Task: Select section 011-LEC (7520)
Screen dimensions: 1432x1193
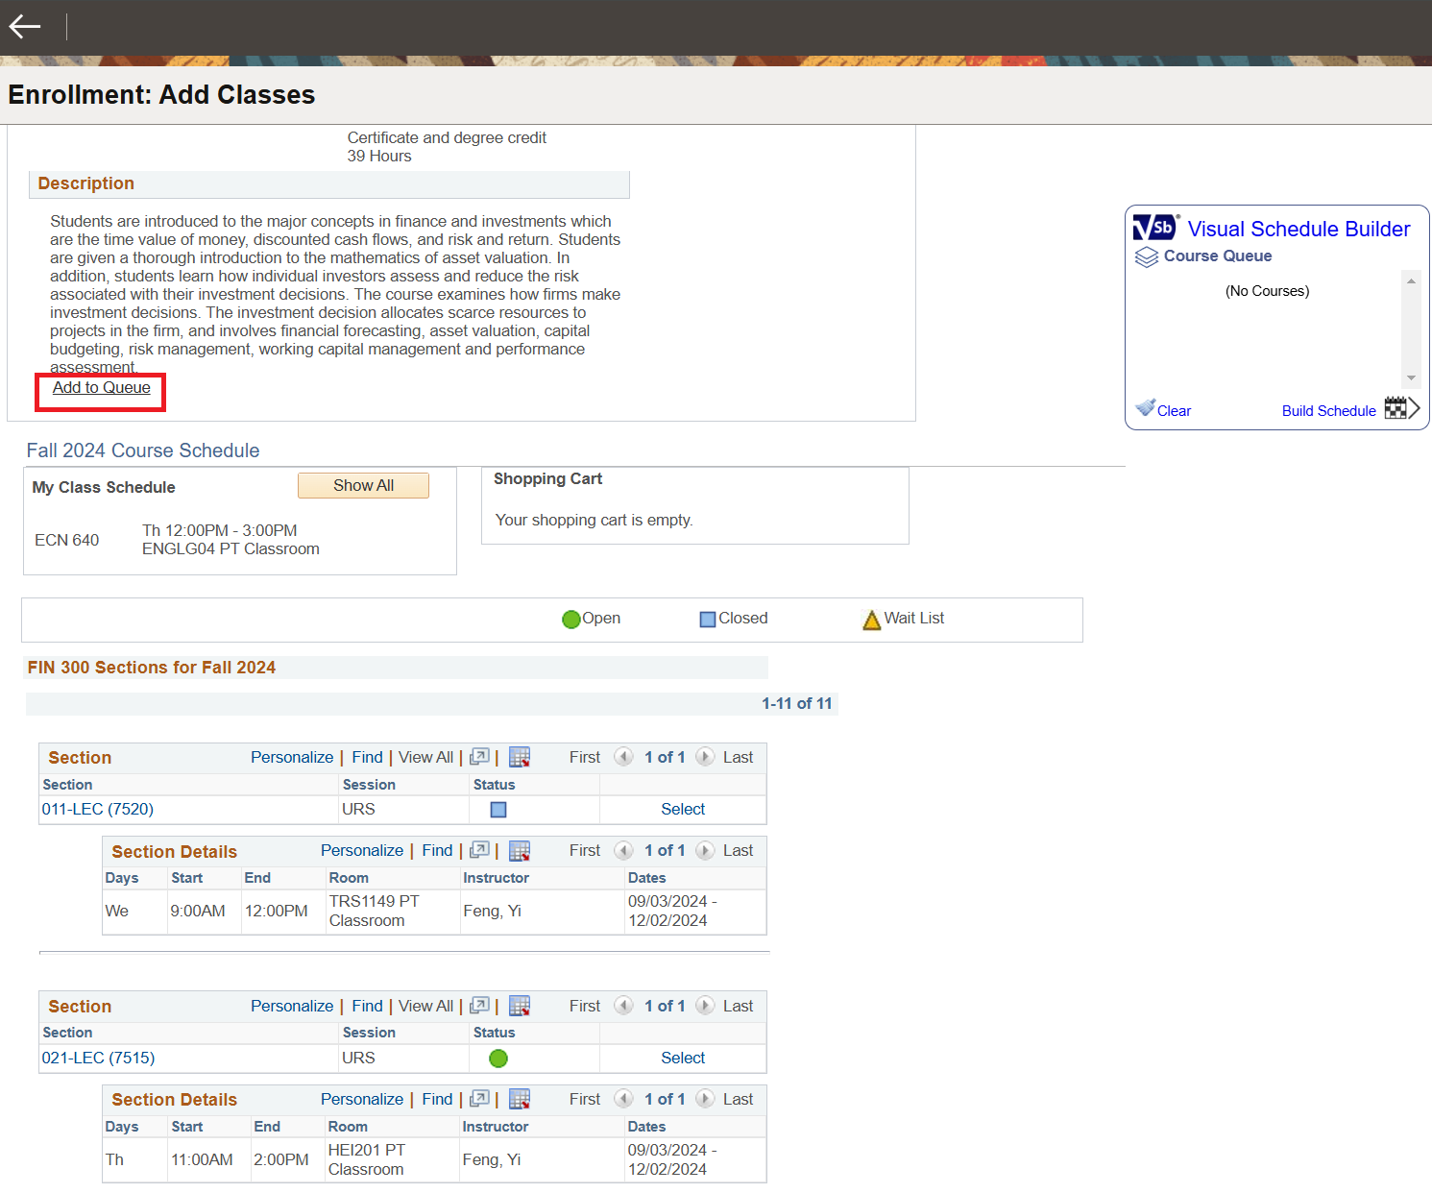Action: tap(683, 810)
